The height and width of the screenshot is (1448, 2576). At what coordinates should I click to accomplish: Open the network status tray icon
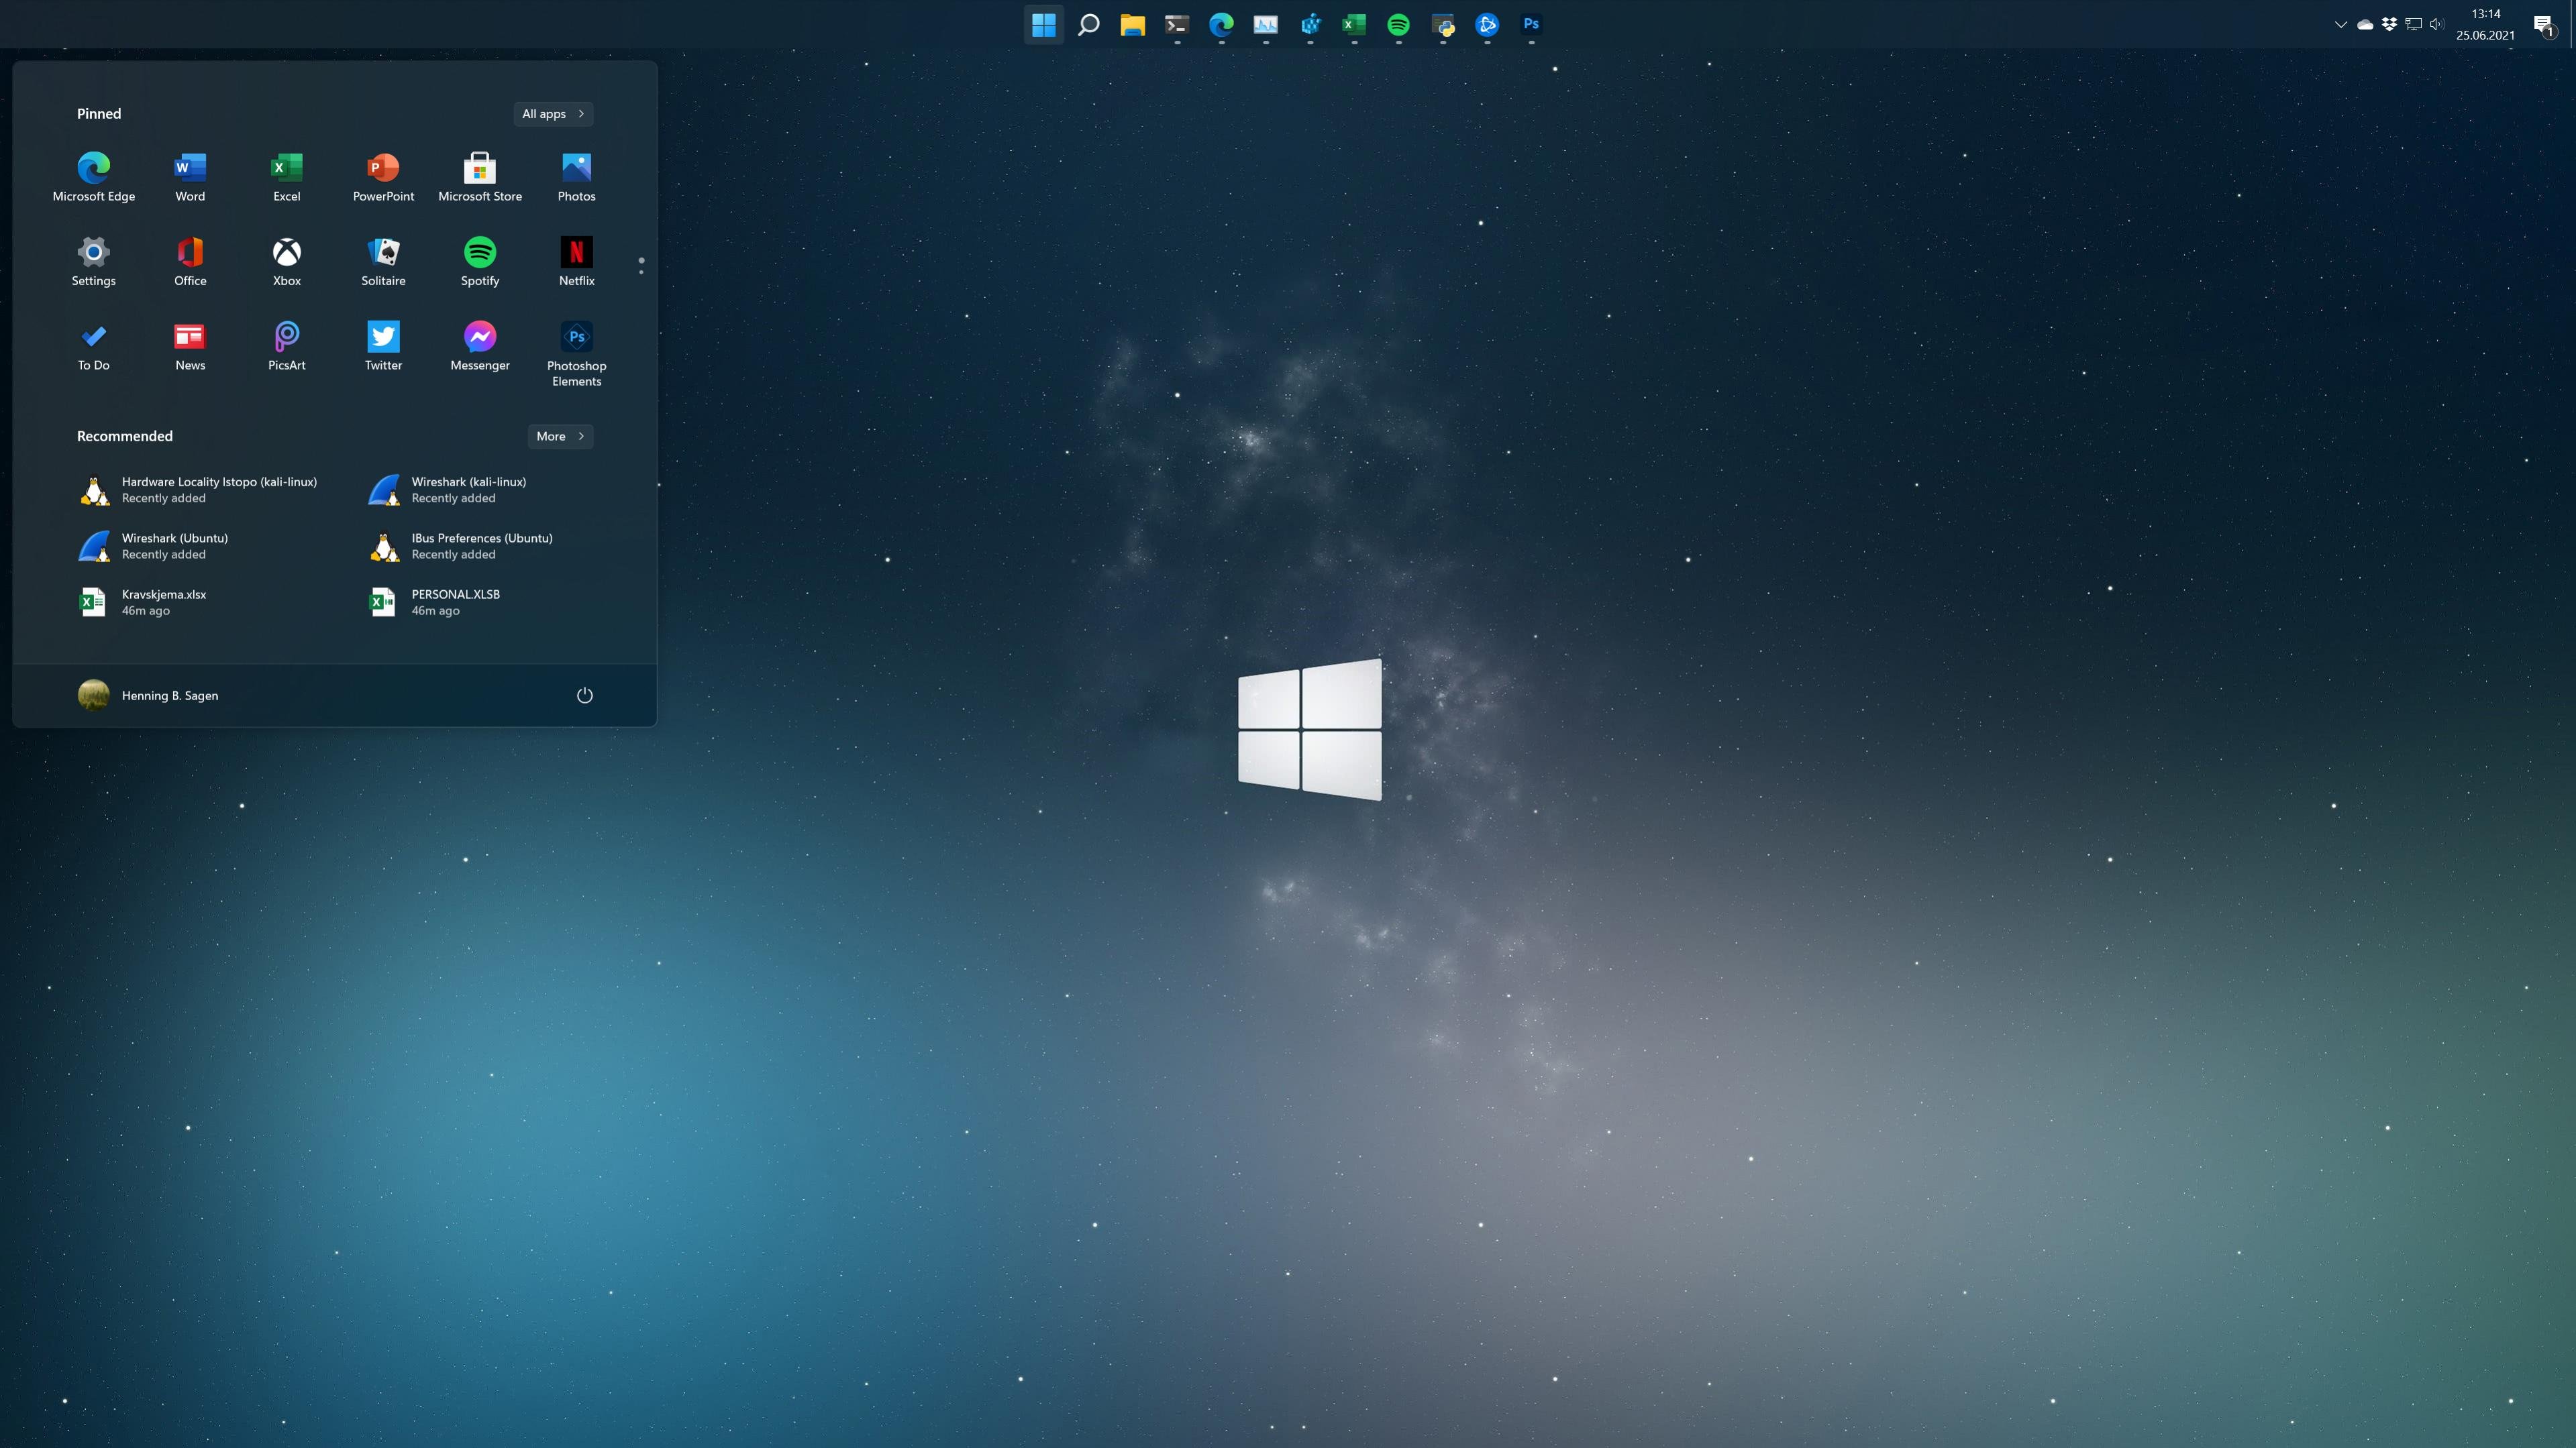[x=2413, y=24]
